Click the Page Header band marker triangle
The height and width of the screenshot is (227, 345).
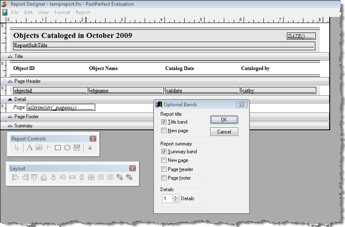[x=10, y=81]
